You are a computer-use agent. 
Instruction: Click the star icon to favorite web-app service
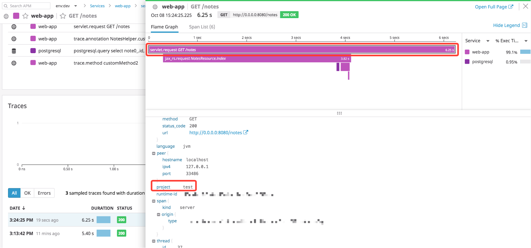click(x=25, y=16)
